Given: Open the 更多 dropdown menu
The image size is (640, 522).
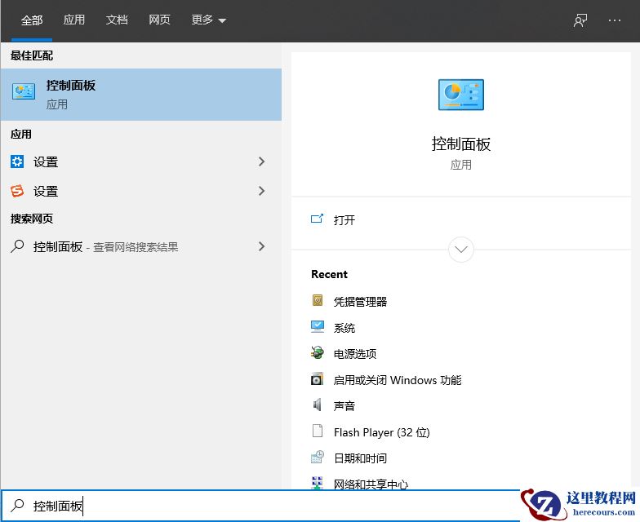Looking at the screenshot, I should [x=209, y=20].
